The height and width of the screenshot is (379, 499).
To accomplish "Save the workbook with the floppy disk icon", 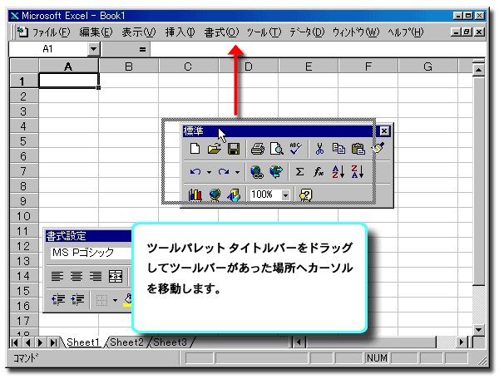I will coord(234,149).
